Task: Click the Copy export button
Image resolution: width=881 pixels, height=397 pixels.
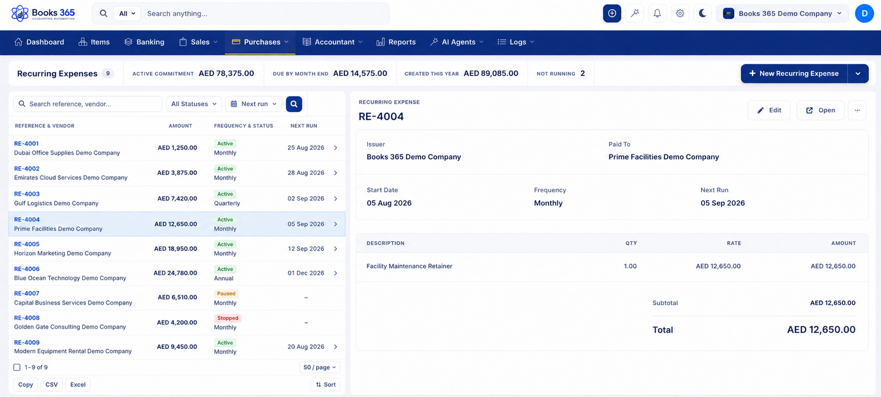Action: [26, 385]
